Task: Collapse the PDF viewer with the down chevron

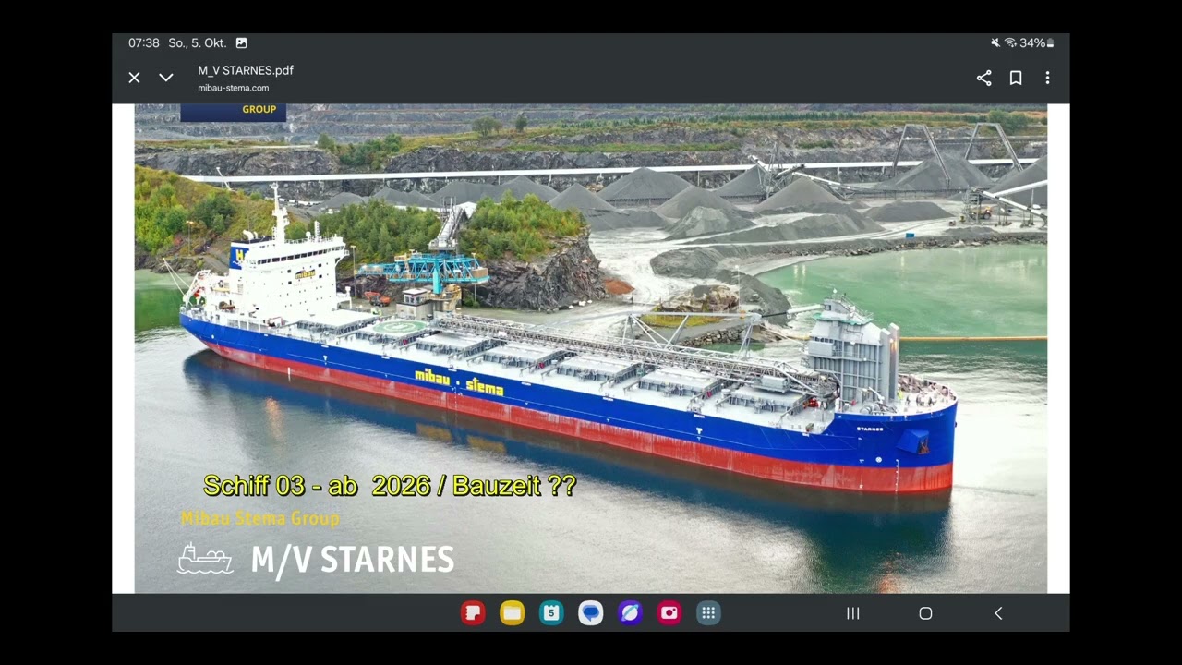Action: pyautogui.click(x=166, y=78)
